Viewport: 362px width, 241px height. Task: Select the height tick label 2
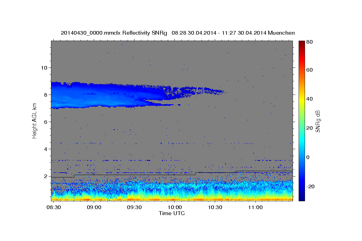click(x=46, y=176)
